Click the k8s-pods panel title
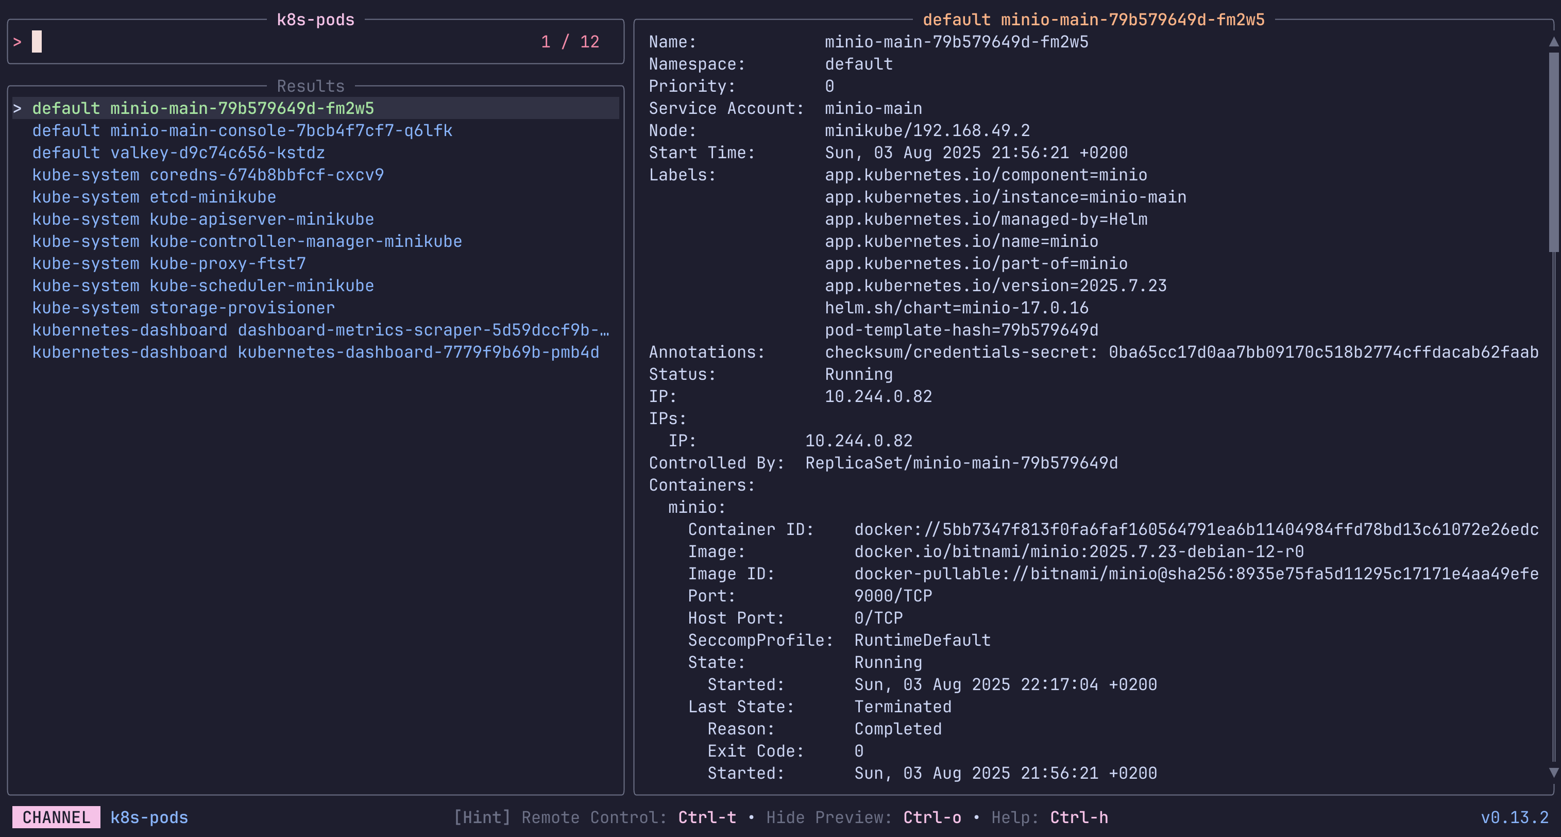1561x837 pixels. [x=316, y=20]
